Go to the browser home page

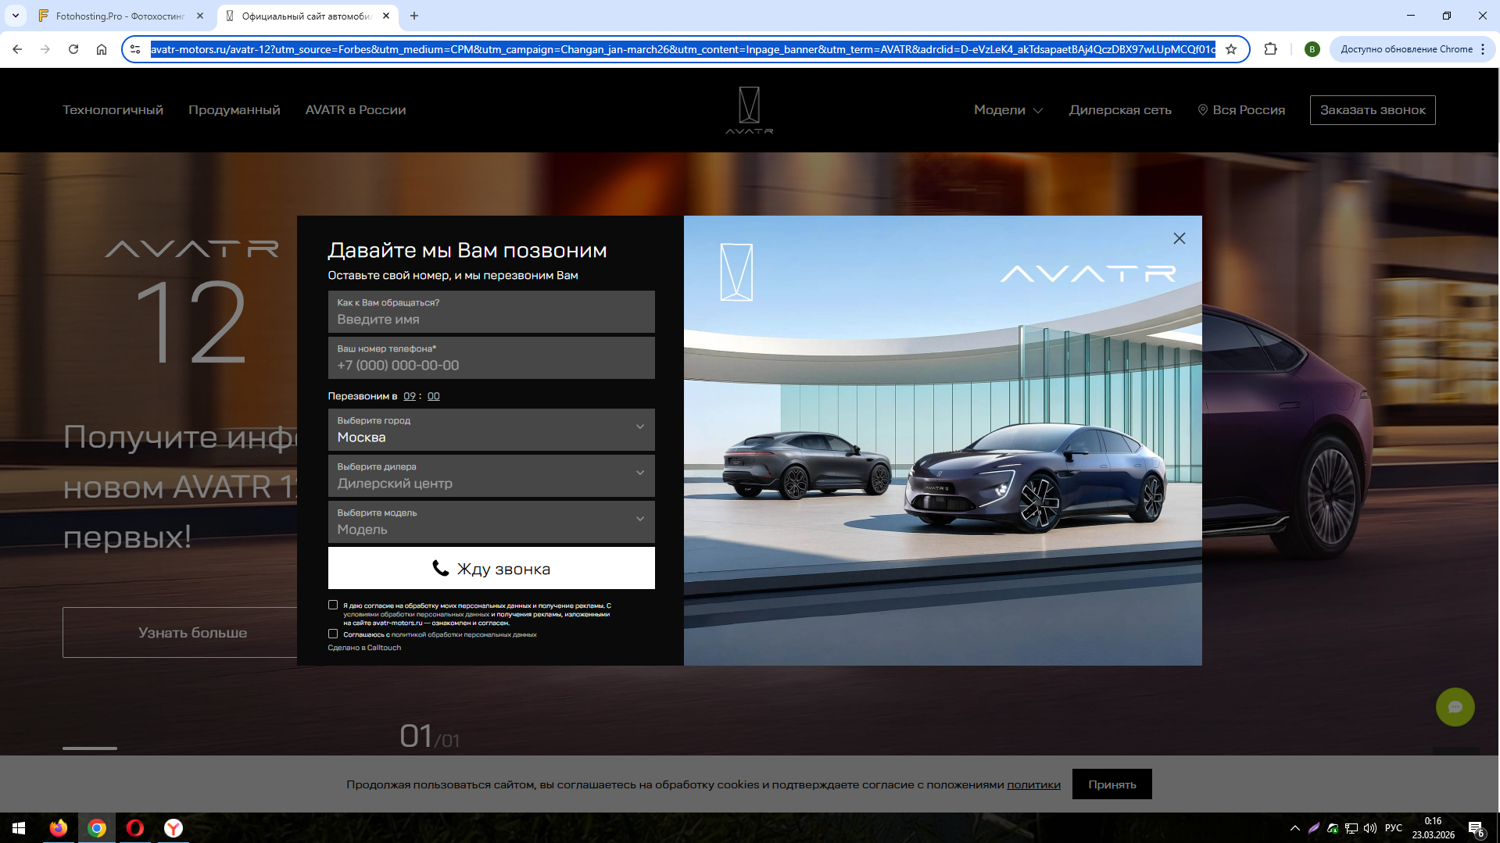click(102, 49)
